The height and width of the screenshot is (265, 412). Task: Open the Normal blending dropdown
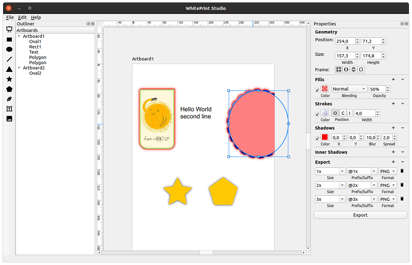(x=349, y=89)
